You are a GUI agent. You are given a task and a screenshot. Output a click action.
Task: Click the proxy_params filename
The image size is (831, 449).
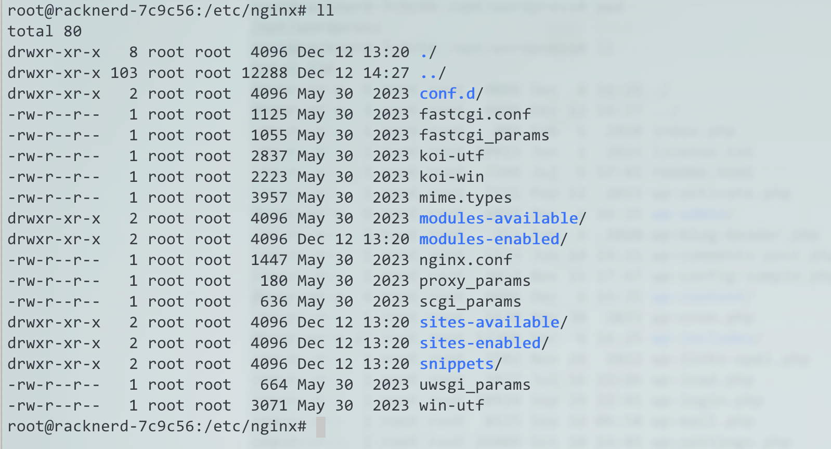[475, 281]
